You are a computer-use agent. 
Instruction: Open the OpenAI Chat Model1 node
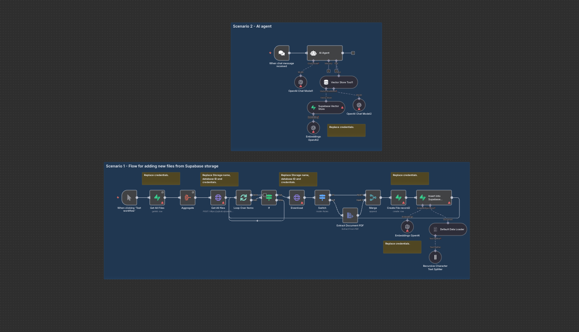300,82
